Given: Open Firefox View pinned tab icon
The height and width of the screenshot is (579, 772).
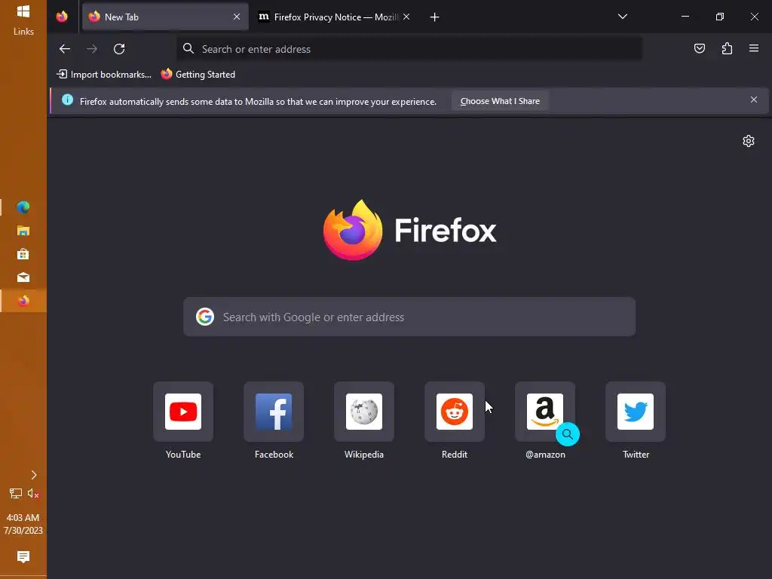Looking at the screenshot, I should point(62,17).
